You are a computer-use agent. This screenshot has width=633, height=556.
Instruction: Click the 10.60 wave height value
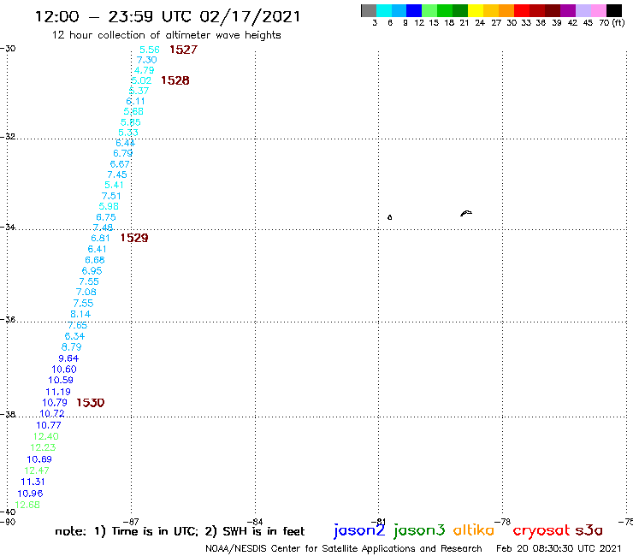(x=64, y=369)
